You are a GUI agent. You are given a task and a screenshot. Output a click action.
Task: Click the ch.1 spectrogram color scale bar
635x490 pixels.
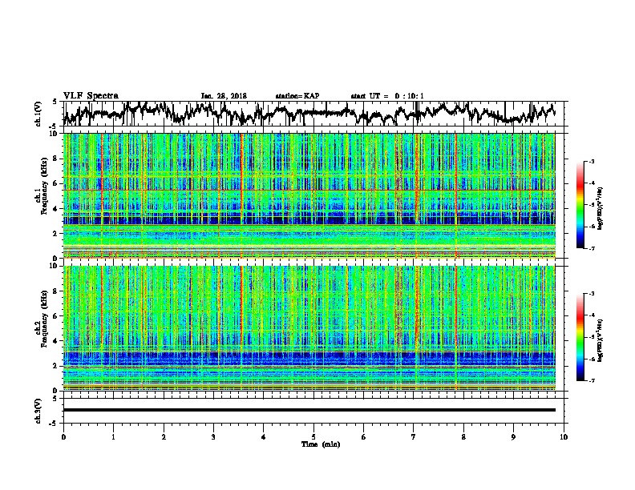(x=580, y=205)
